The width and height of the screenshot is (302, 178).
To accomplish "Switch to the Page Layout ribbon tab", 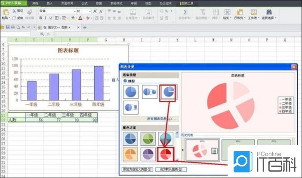I will click(x=67, y=3).
